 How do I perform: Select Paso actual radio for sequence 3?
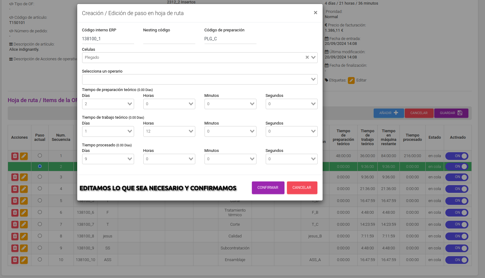[40, 177]
